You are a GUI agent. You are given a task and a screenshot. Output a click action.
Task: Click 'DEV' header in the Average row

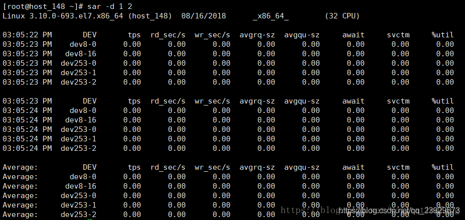[x=90, y=167]
